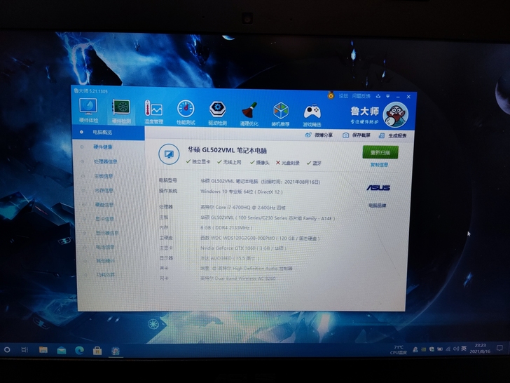Click WDC 120 GB main disk value
510x383 pixels.
pyautogui.click(x=260, y=238)
